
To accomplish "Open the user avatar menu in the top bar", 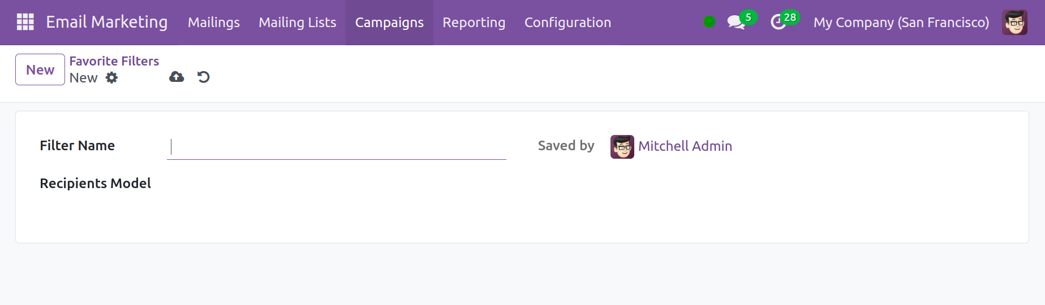I will coord(1014,23).
